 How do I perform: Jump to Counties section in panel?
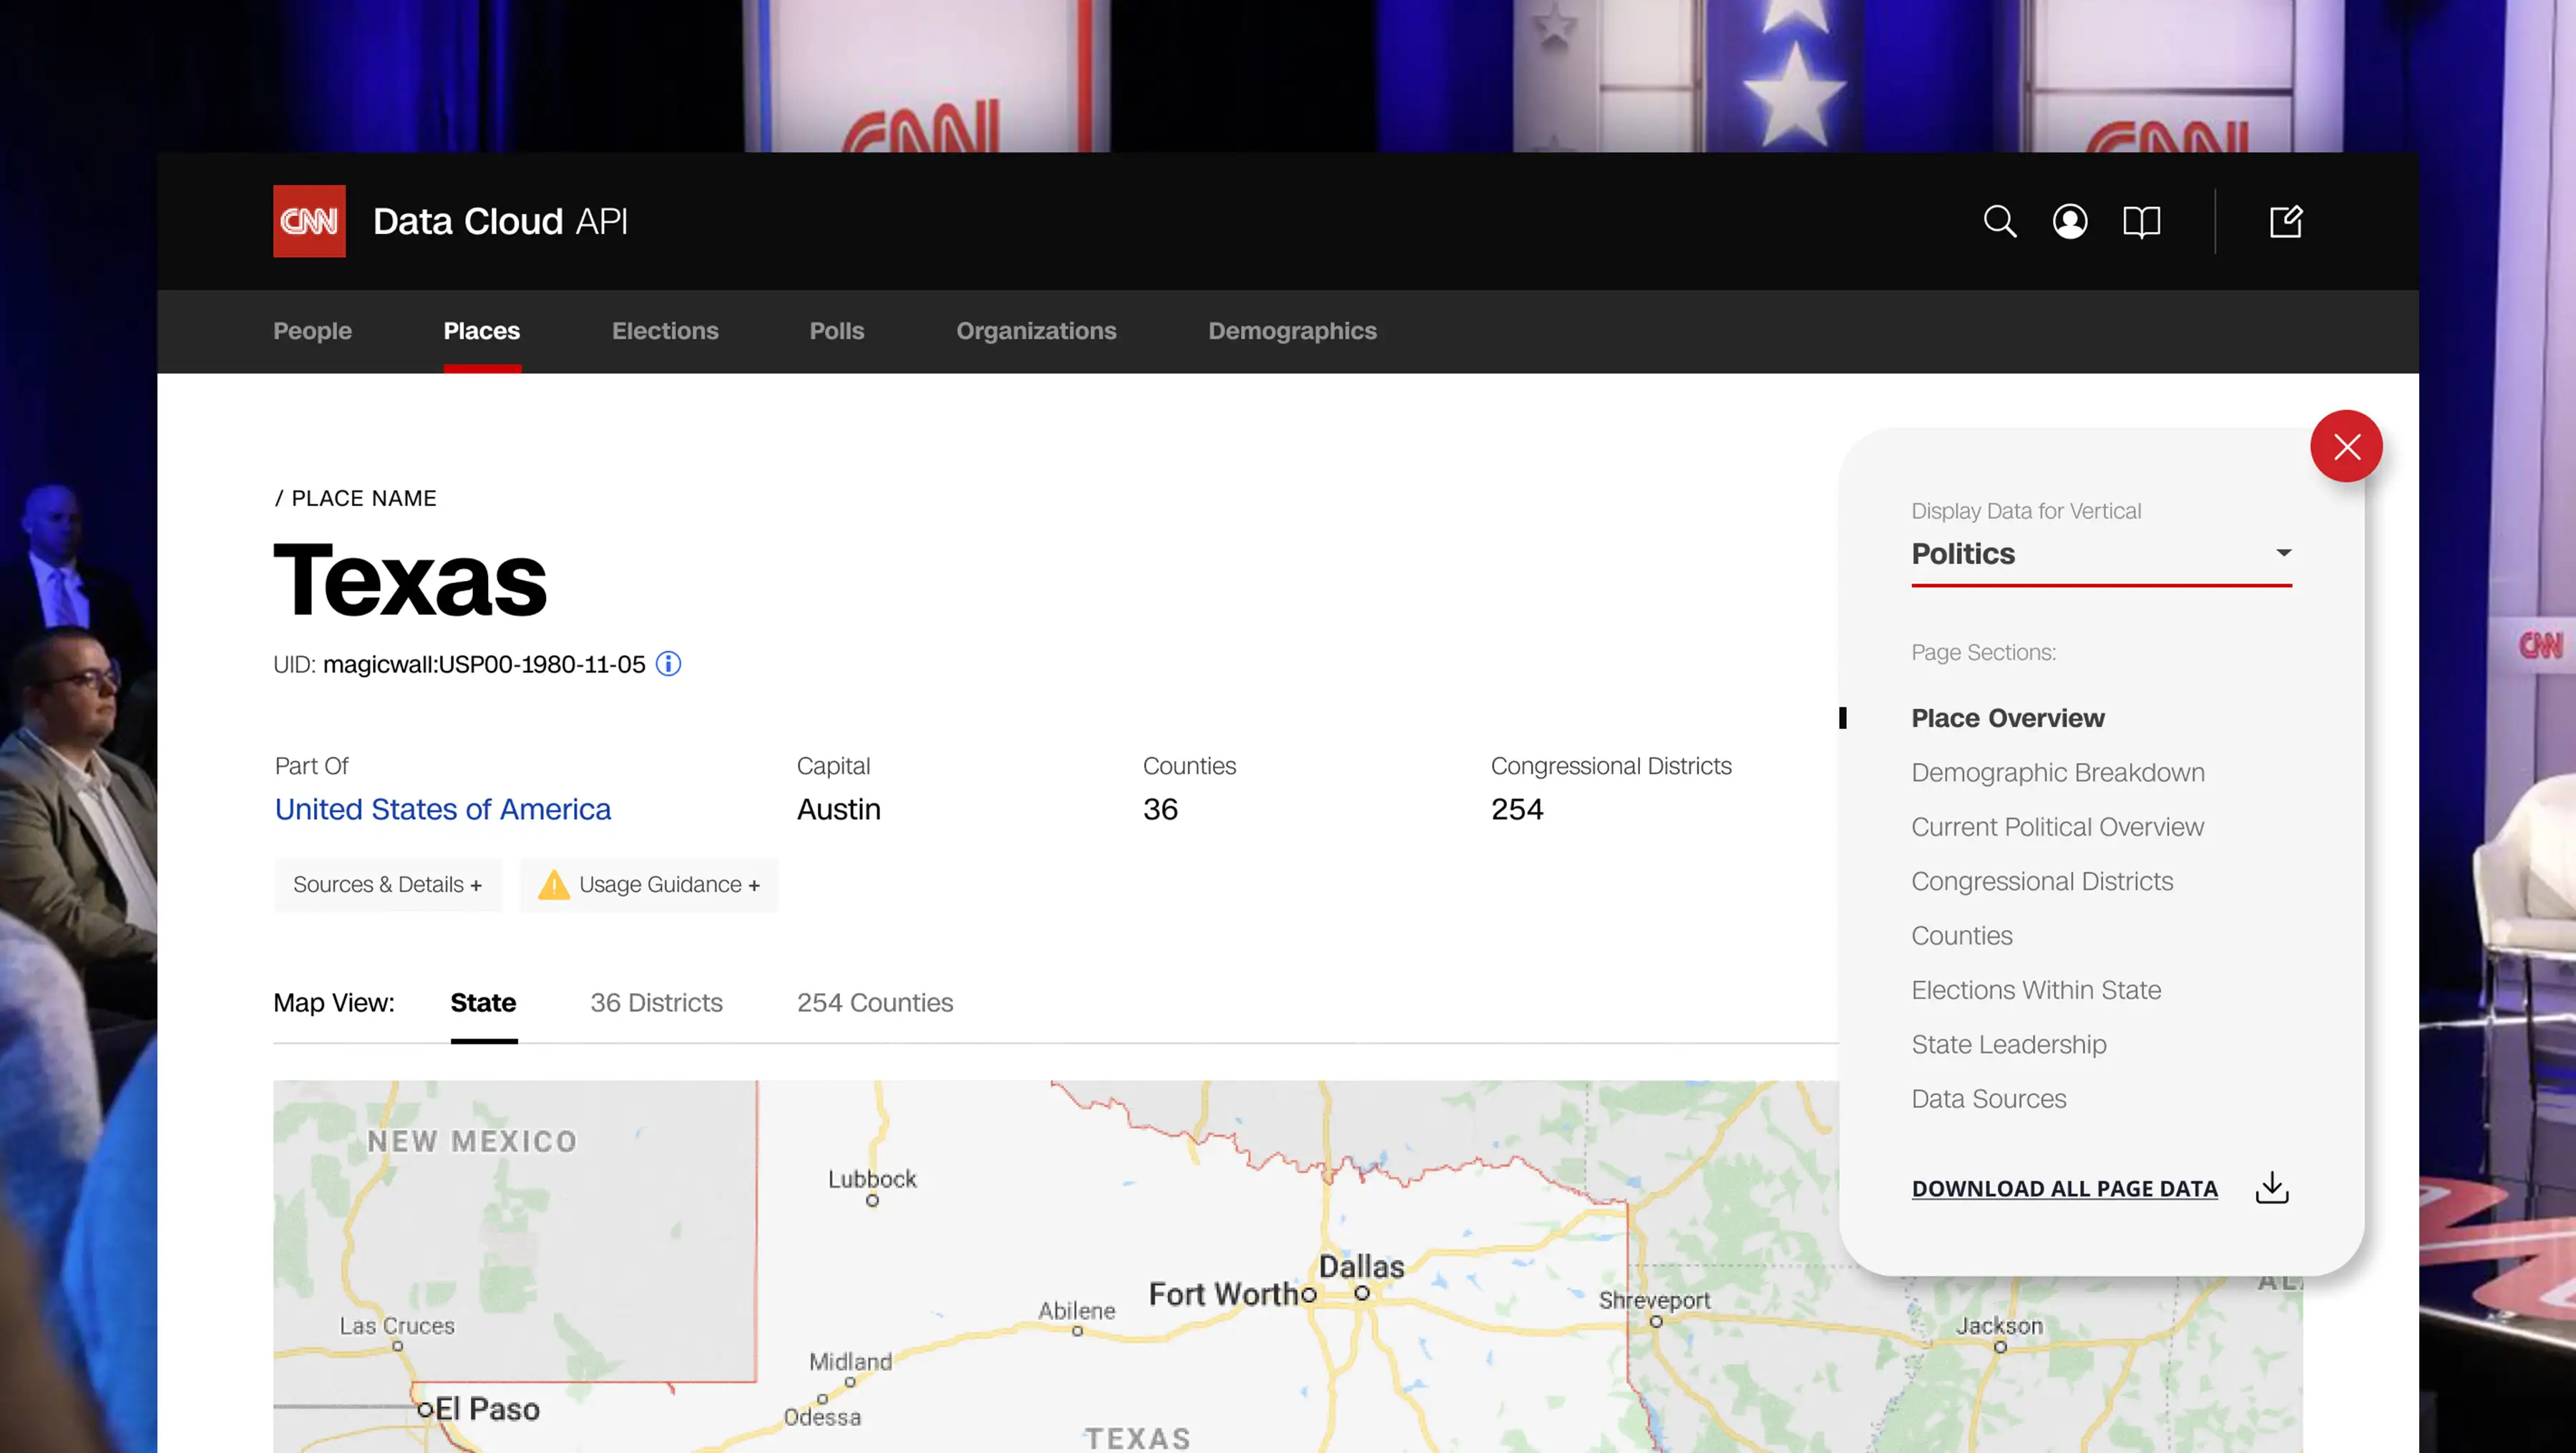pyautogui.click(x=1961, y=936)
